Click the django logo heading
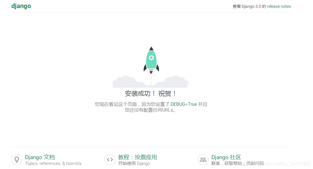 coord(21,6)
